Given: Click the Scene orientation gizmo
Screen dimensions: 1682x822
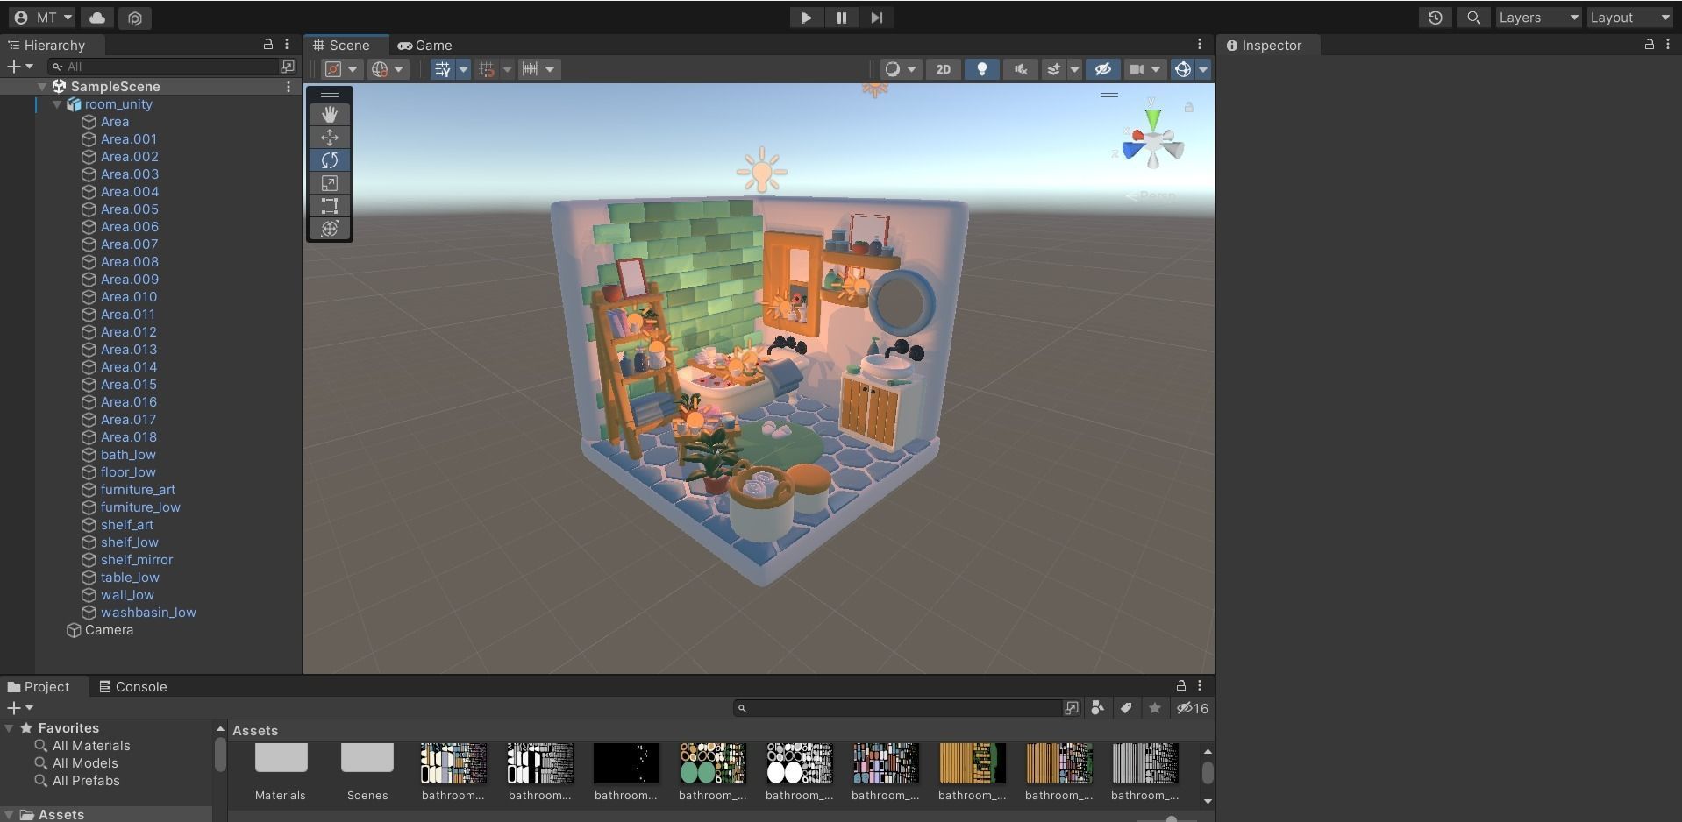Looking at the screenshot, I should pyautogui.click(x=1152, y=142).
